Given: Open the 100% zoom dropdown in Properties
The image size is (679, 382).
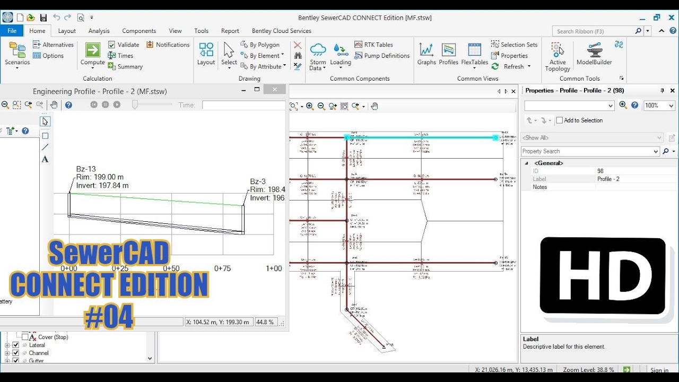Looking at the screenshot, I should [x=672, y=106].
